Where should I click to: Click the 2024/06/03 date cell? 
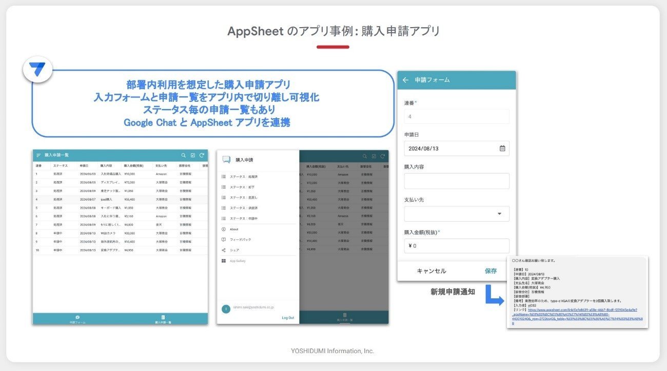pos(88,174)
